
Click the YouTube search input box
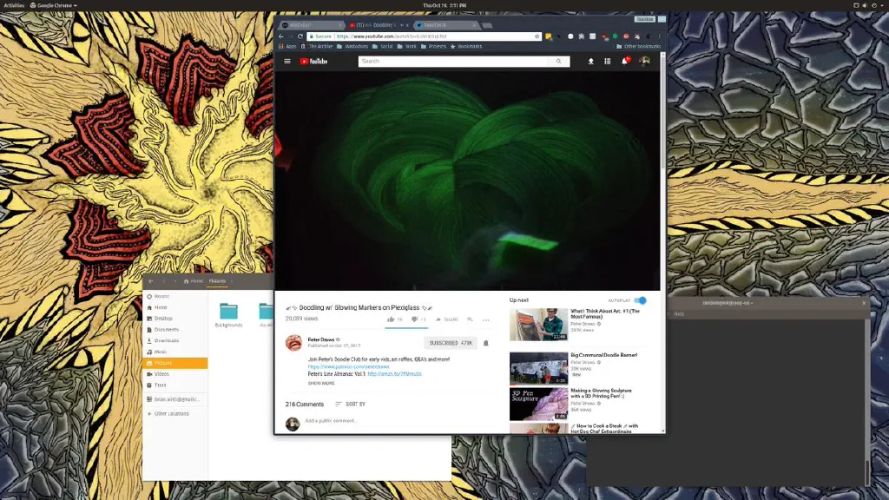[453, 62]
